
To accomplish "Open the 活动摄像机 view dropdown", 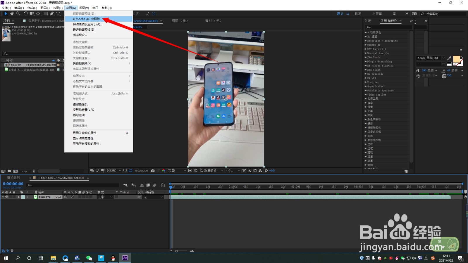I will [211, 171].
